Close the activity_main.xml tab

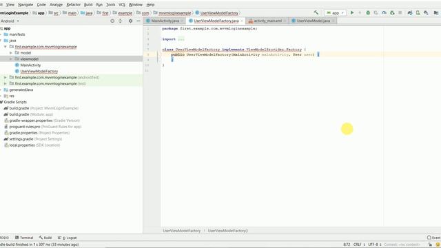tap(285, 21)
